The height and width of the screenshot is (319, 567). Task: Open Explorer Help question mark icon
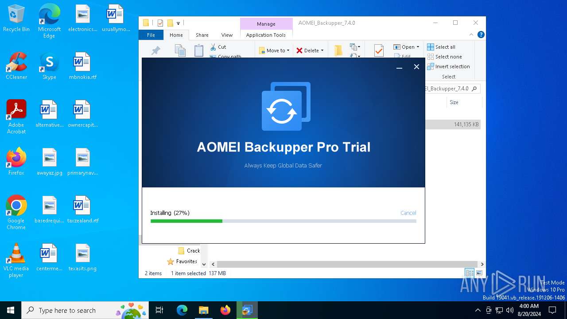click(x=481, y=35)
